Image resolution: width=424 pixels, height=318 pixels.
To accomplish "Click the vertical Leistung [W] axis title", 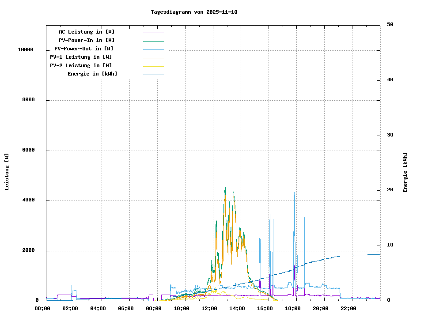I will 7,172.
